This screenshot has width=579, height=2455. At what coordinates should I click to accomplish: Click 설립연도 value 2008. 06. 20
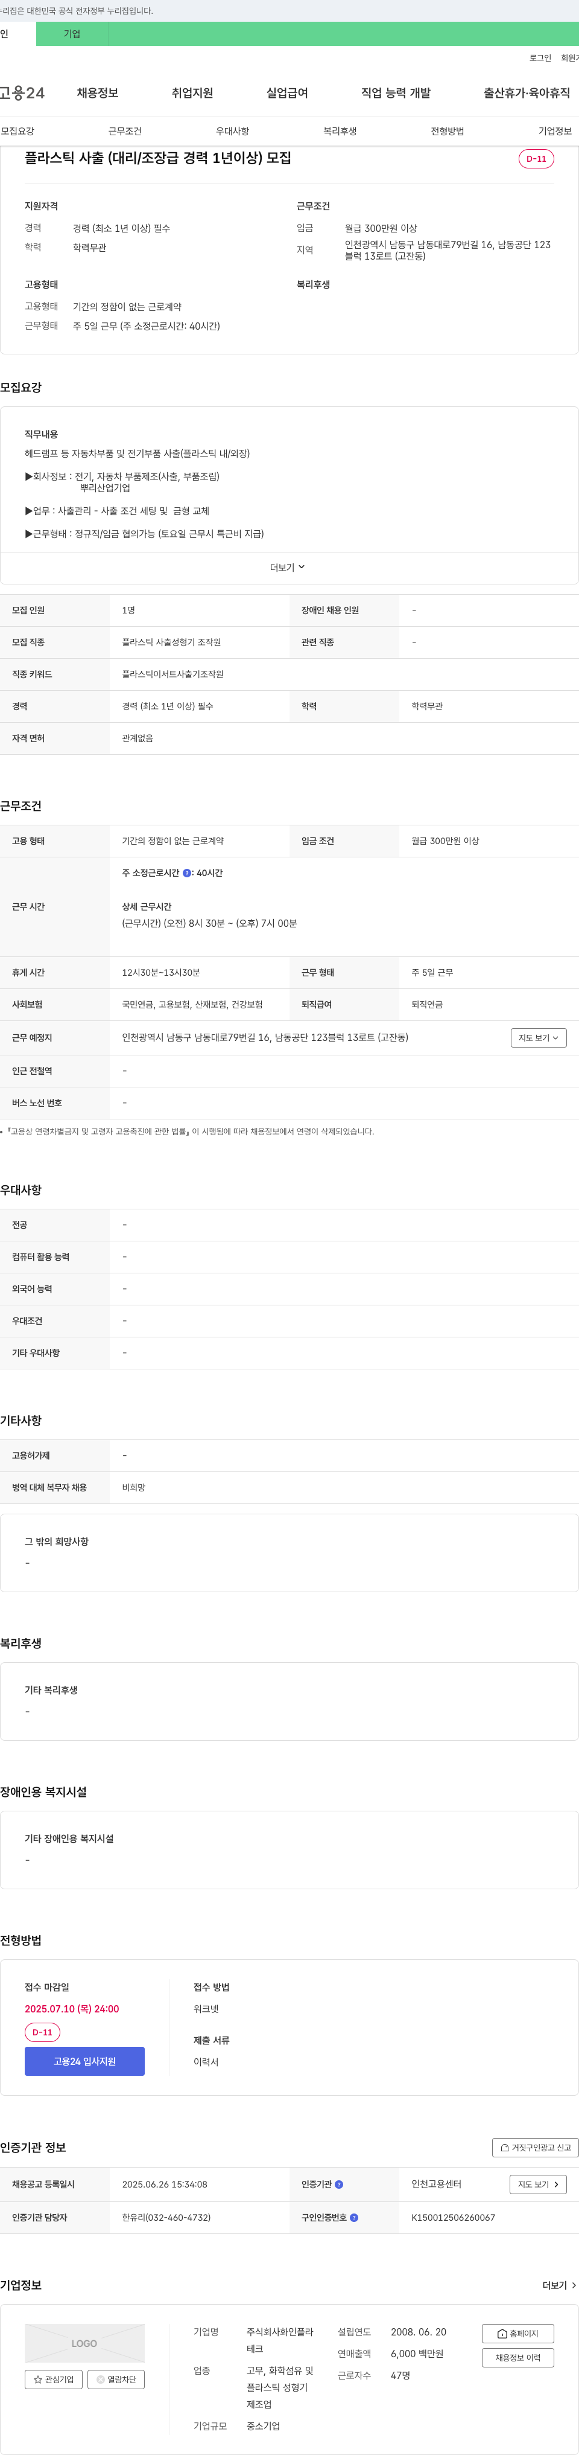click(x=418, y=2332)
